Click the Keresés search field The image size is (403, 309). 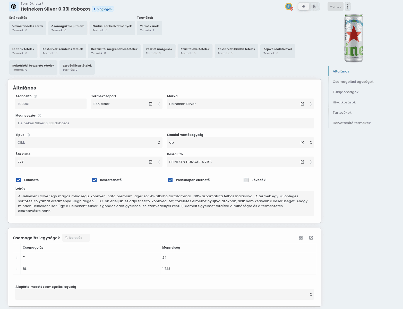tap(76, 238)
